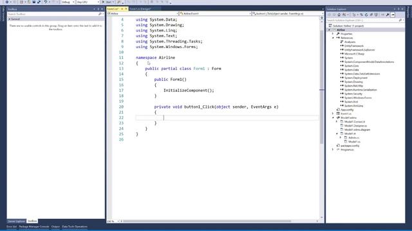The image size is (412, 231).
Task: Collapse the Model1.tt node
Action: coord(337,133)
